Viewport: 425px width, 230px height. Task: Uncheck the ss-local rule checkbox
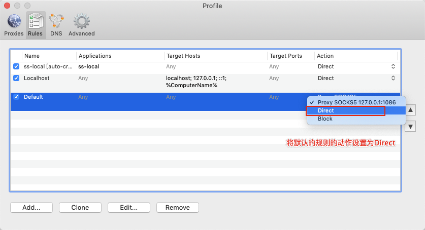pyautogui.click(x=16, y=66)
